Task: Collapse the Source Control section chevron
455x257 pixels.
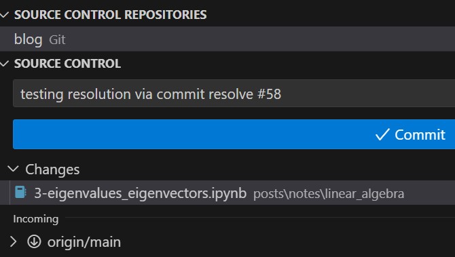Action: 4,64
